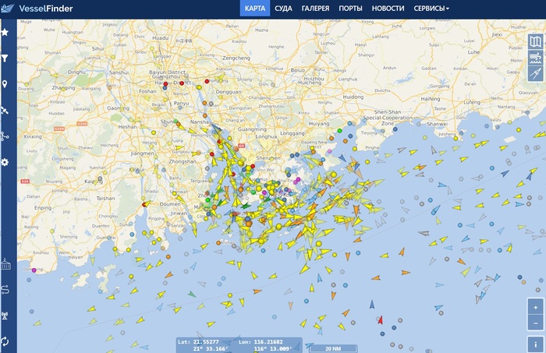Select the satellite icon in the sidebar
The width and height of the screenshot is (546, 353).
pyautogui.click(x=5, y=110)
